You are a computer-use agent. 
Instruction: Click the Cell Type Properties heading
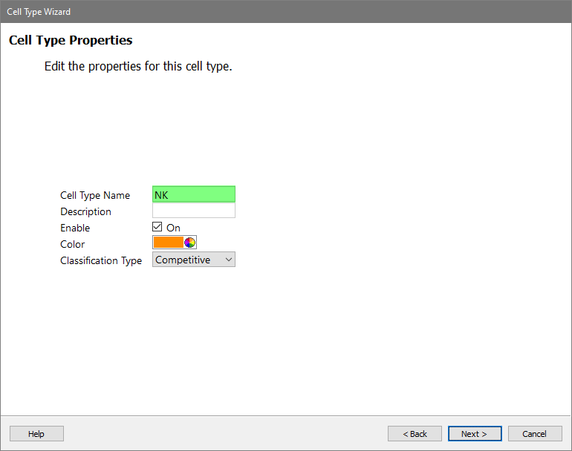tap(71, 40)
